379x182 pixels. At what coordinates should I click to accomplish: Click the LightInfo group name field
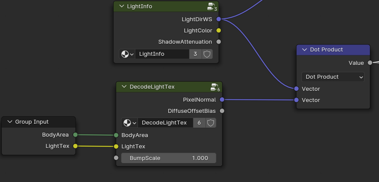coord(162,54)
